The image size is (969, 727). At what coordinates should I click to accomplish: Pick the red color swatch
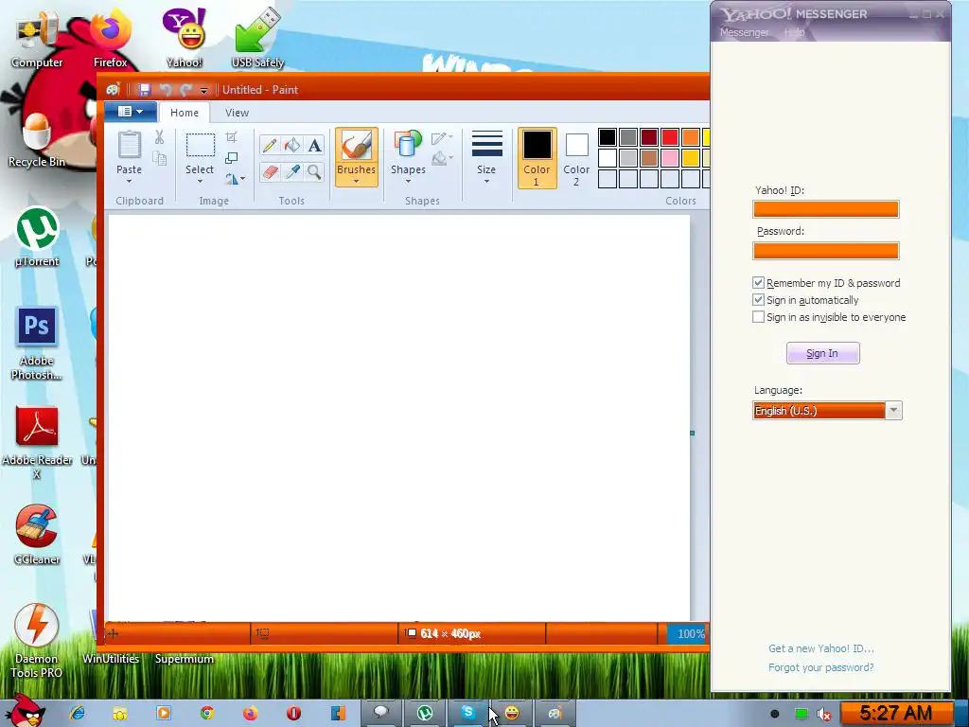click(670, 137)
